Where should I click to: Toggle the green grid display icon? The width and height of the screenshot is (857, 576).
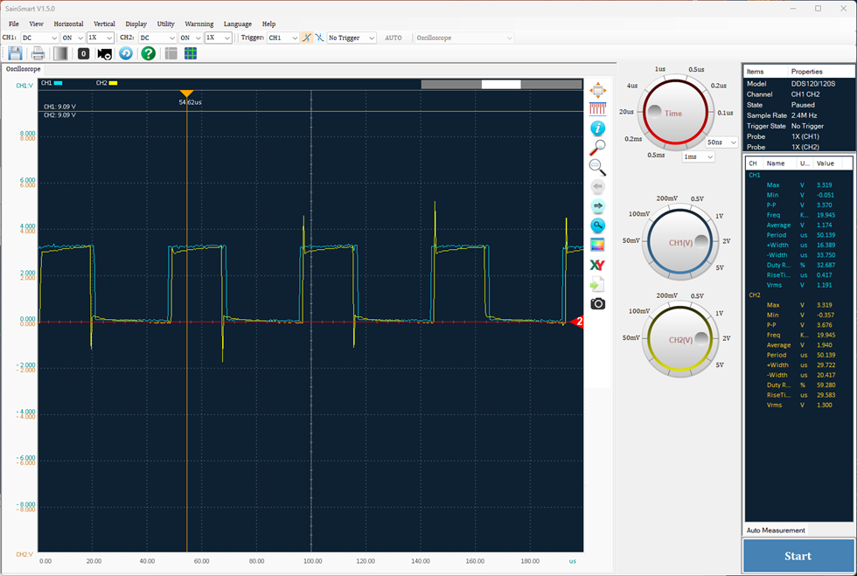(x=191, y=53)
